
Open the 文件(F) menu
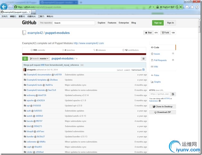[x=4, y=16]
